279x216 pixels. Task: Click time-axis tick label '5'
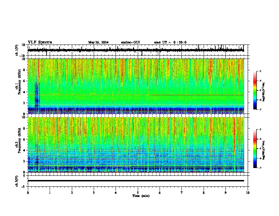pyautogui.click(x=138, y=193)
